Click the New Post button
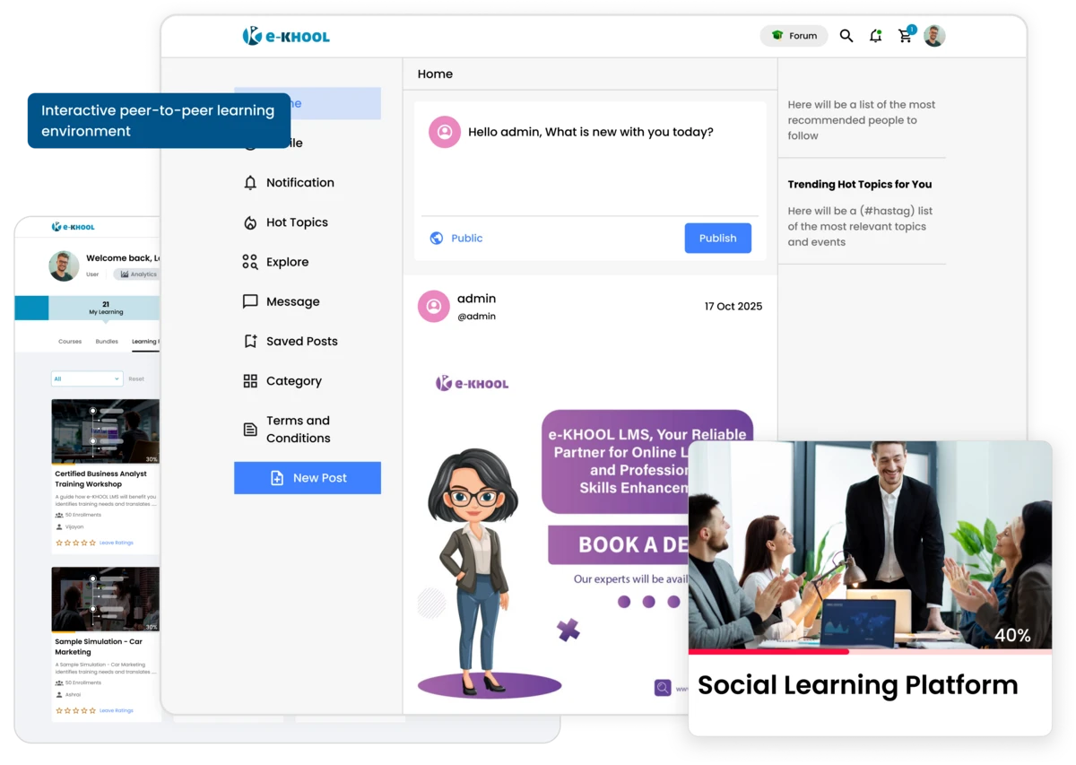The width and height of the screenshot is (1076, 765). click(307, 477)
